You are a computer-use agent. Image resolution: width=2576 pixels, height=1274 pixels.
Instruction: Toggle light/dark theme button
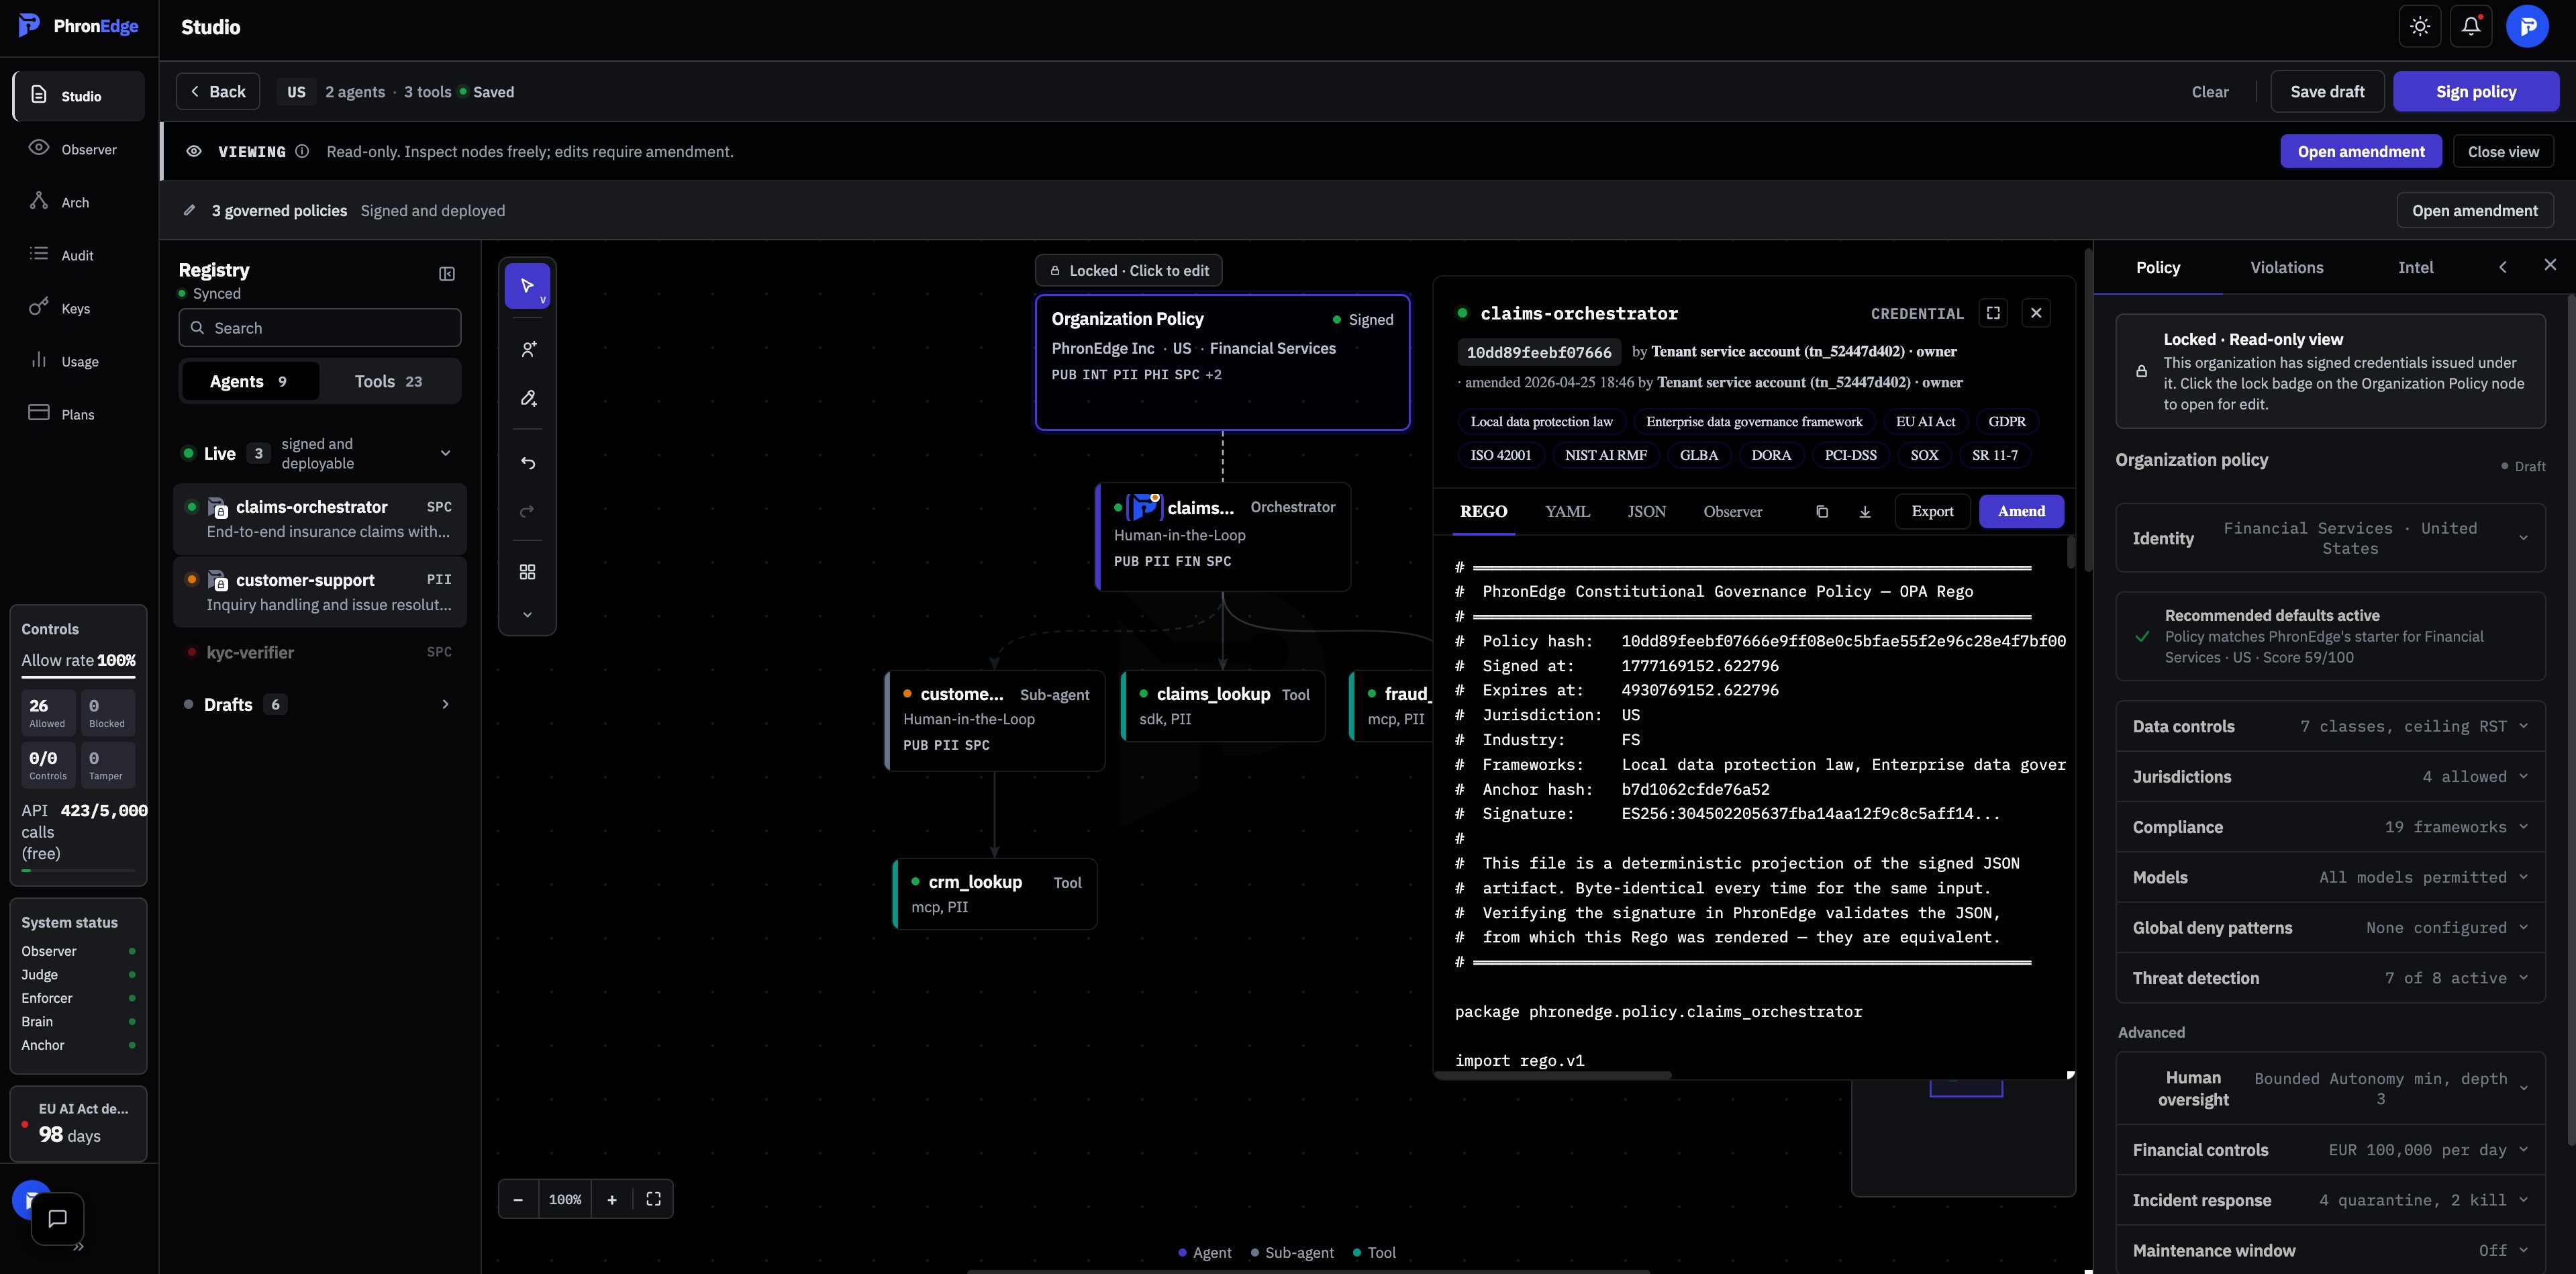click(x=2420, y=26)
